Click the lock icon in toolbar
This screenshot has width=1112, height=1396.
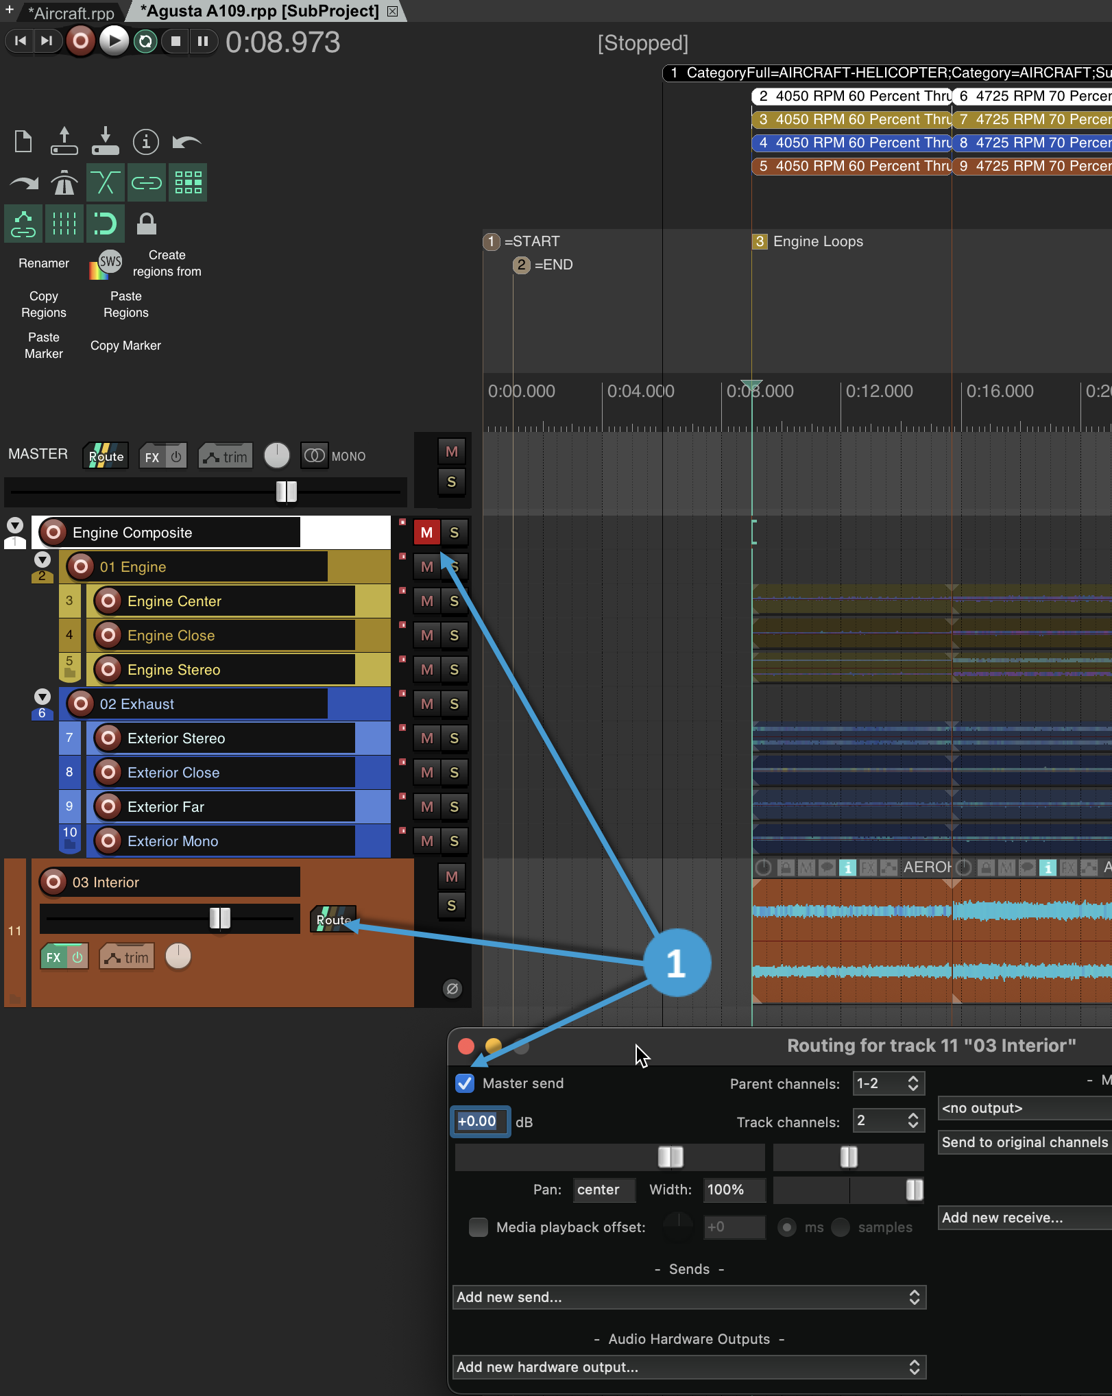(x=146, y=224)
